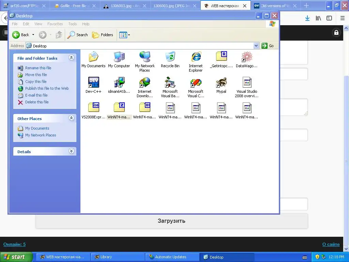This screenshot has width=349, height=262.
Task: Open the Tools menu
Action: (x=72, y=24)
